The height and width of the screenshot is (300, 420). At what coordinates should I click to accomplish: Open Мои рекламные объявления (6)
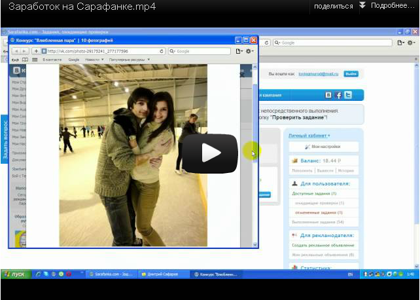323,255
